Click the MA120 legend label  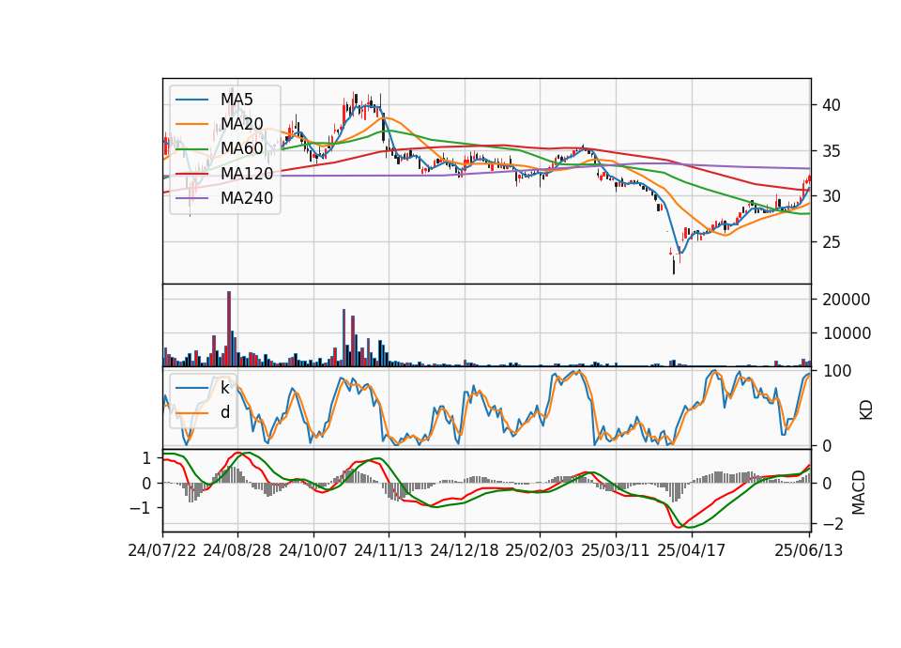pos(247,174)
